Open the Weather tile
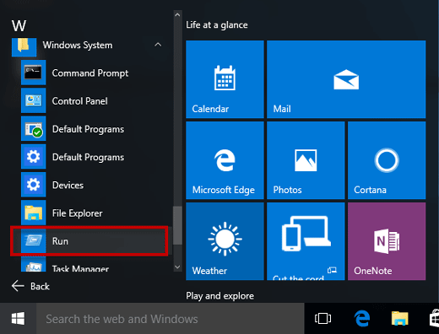Viewport: 439px width, 334px height. pos(225,241)
